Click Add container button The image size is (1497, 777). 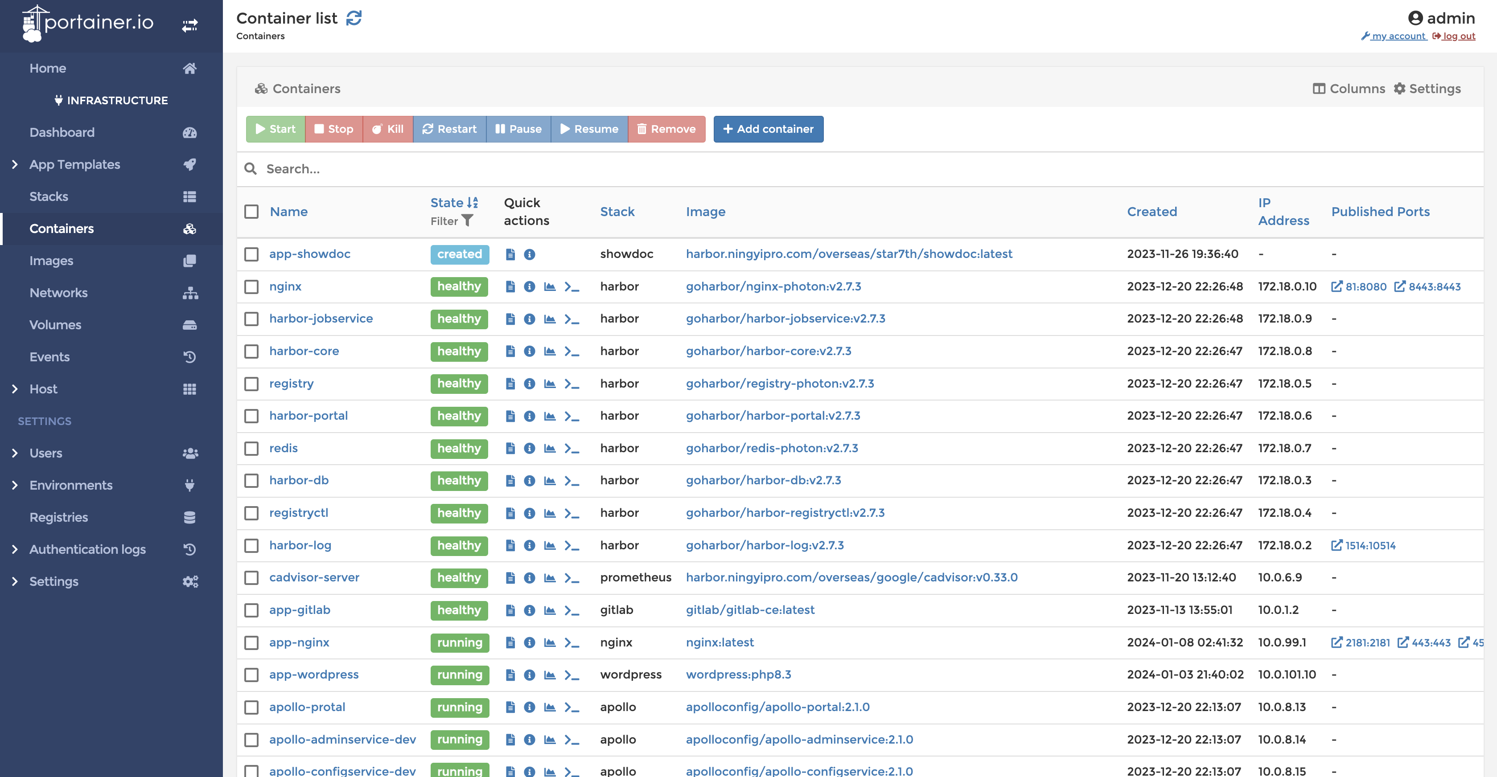point(768,129)
